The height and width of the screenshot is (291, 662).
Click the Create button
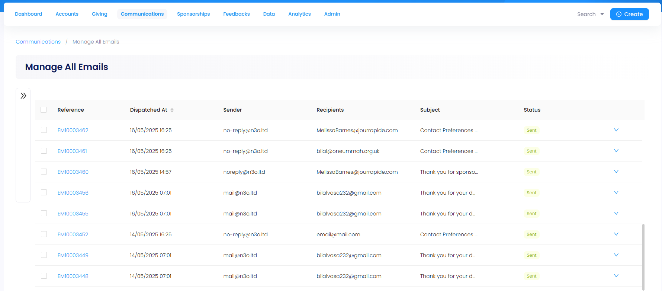[629, 14]
